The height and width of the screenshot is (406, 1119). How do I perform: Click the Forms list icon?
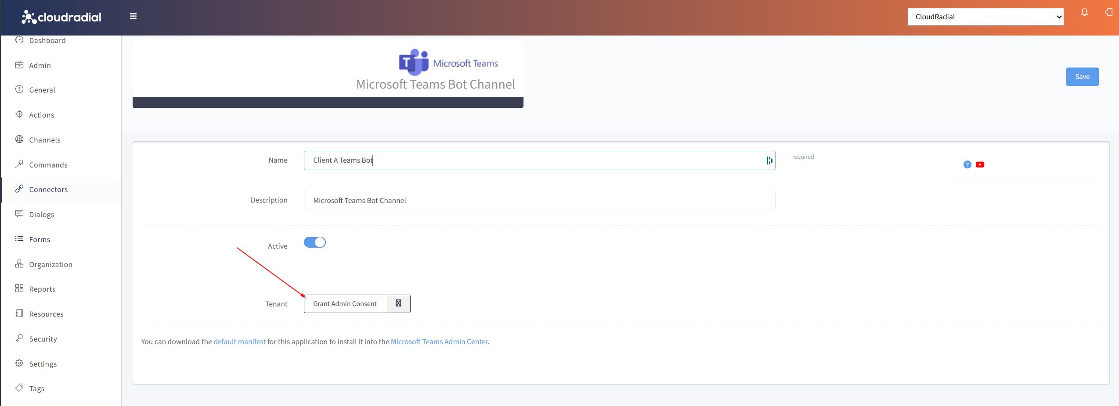[x=19, y=239]
